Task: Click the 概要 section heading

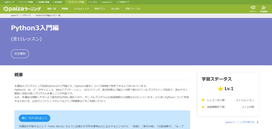Action: [x=19, y=75]
